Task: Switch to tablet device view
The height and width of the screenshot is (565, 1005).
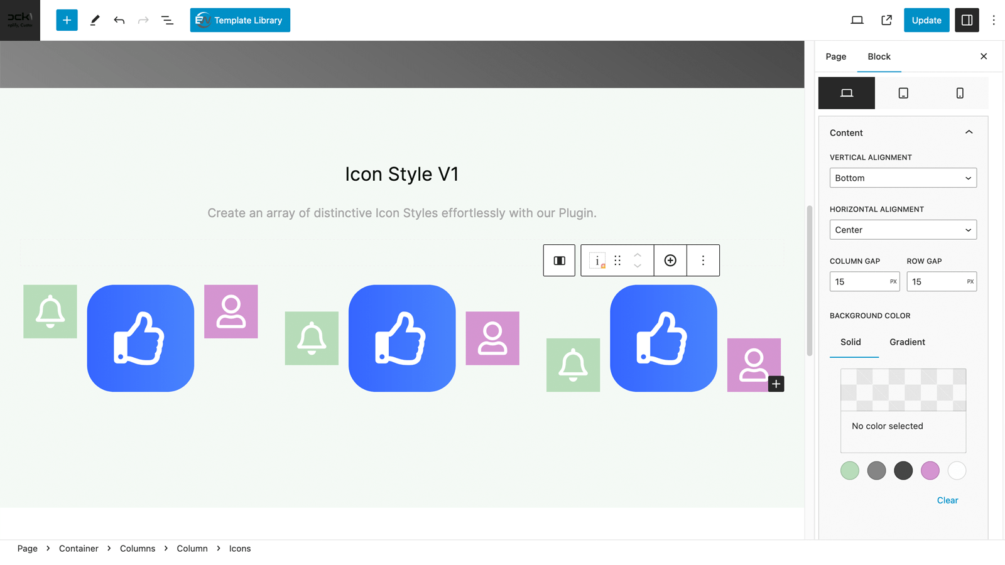Action: pyautogui.click(x=903, y=93)
